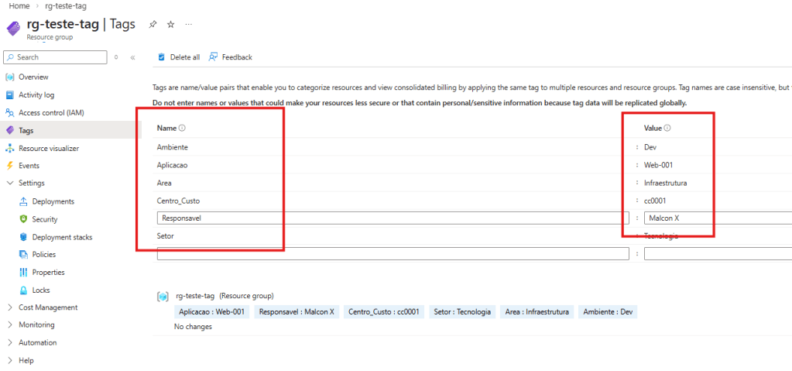Collapse the Settings section

[x=31, y=184]
